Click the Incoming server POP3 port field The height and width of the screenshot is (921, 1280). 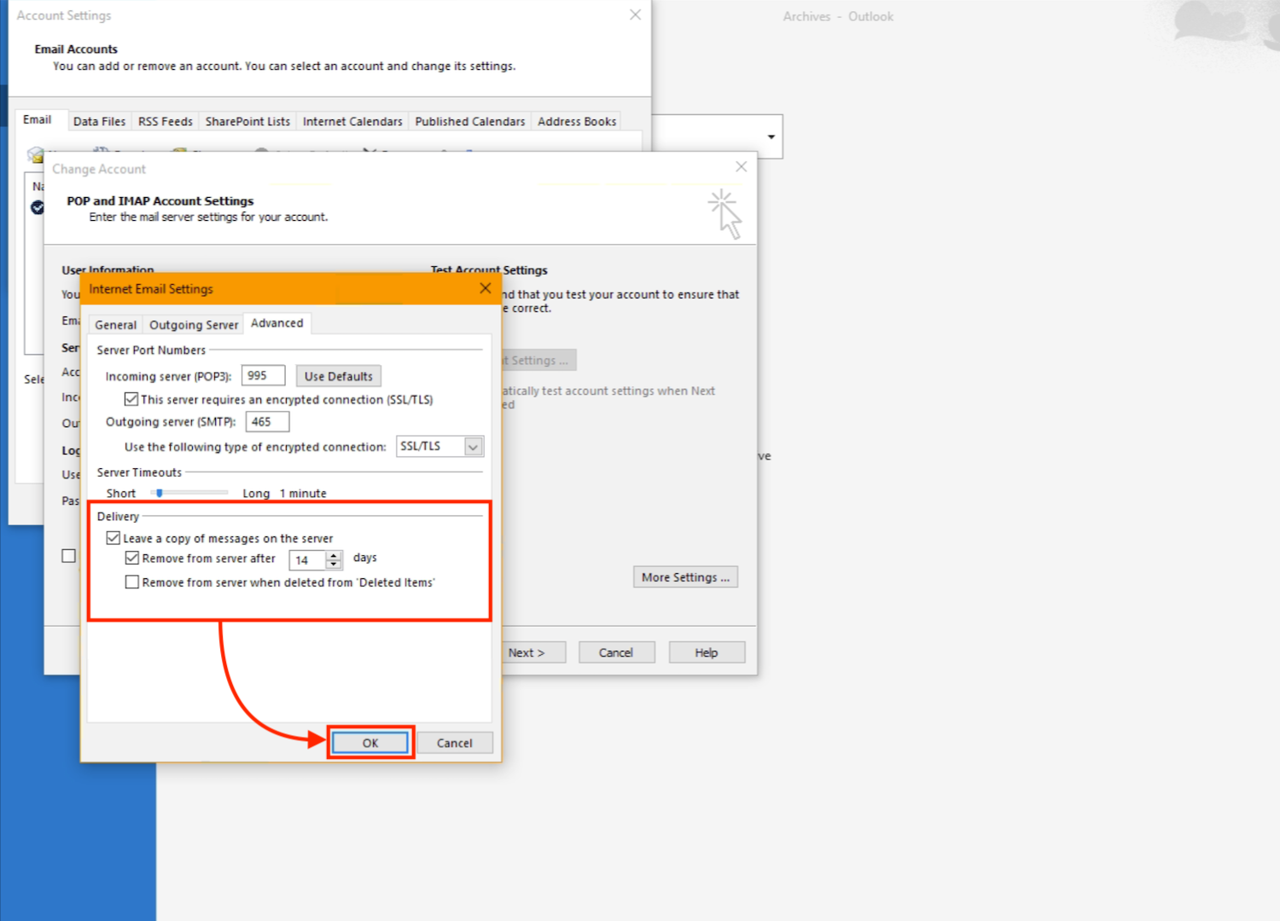pyautogui.click(x=263, y=376)
